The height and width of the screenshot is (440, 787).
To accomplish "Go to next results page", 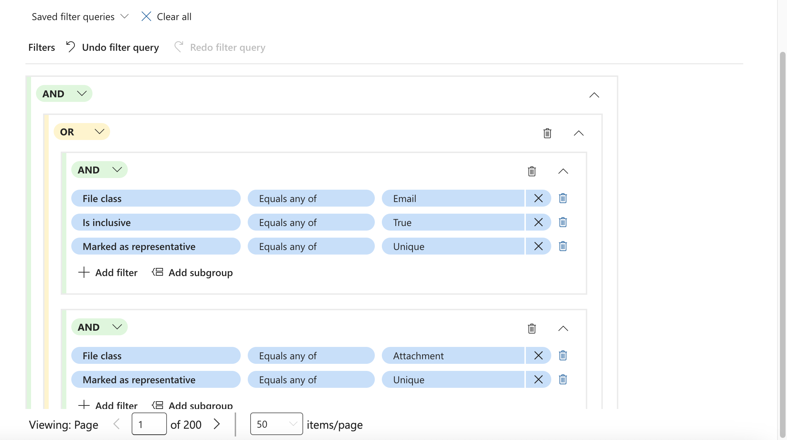I will 217,424.
